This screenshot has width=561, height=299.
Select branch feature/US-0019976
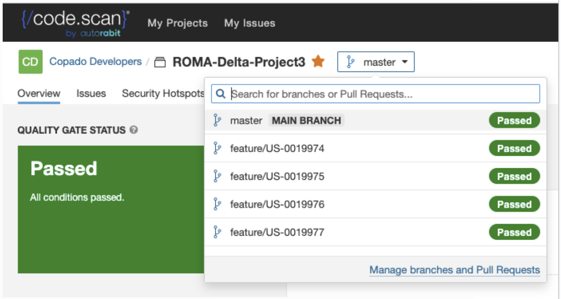coord(376,204)
